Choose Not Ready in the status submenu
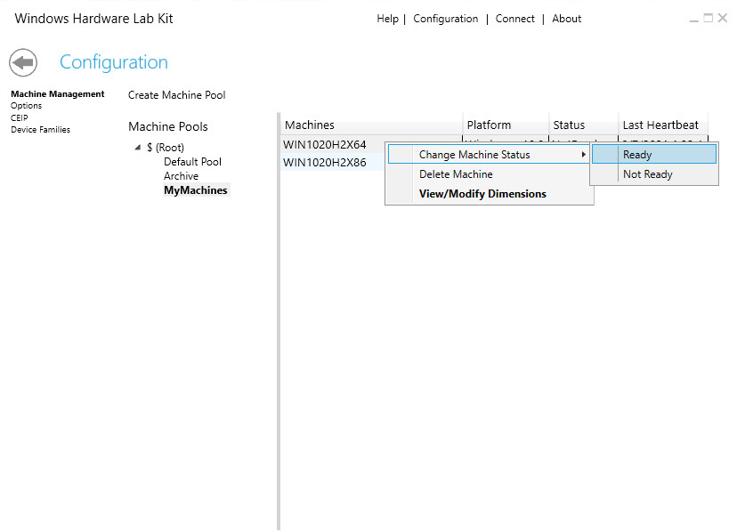737x532 pixels. pyautogui.click(x=654, y=174)
